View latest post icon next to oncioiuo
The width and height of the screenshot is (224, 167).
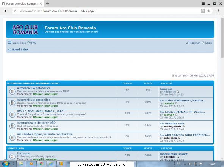[x=177, y=157]
